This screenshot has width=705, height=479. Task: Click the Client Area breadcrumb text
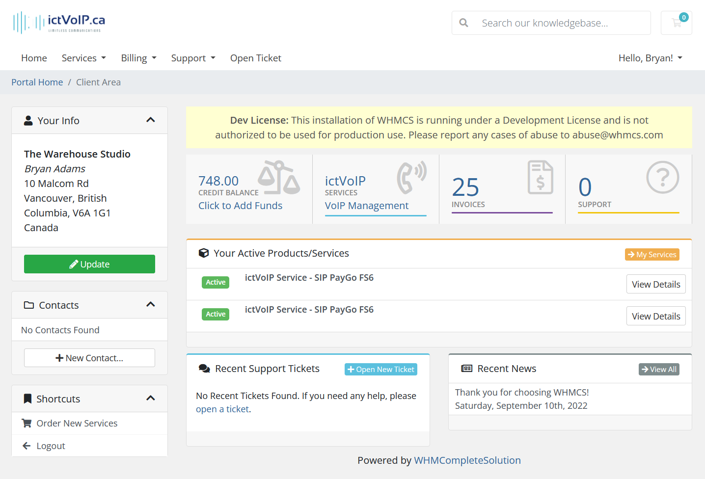[98, 82]
